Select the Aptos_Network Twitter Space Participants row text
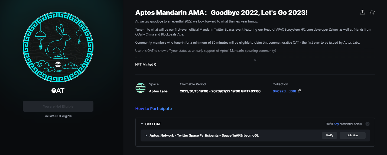Screen dimensions: 387x155 (204, 135)
